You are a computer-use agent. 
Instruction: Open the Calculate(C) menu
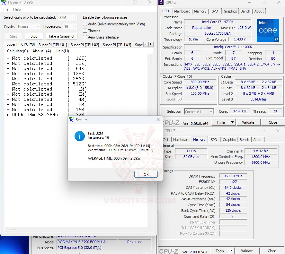pyautogui.click(x=17, y=51)
